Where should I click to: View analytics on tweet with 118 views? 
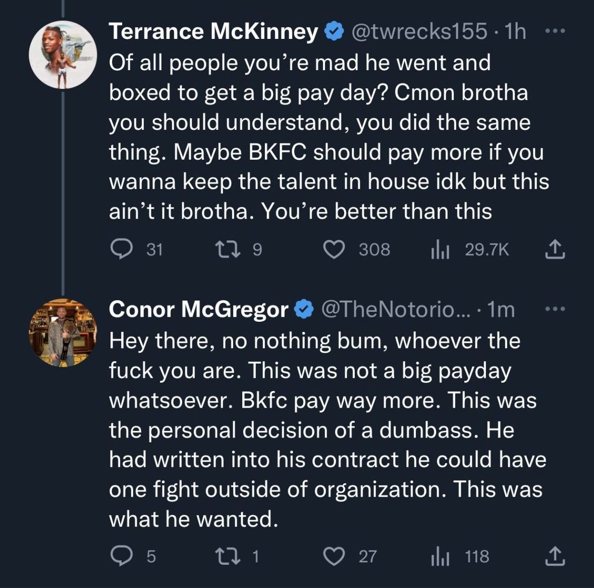tap(440, 556)
